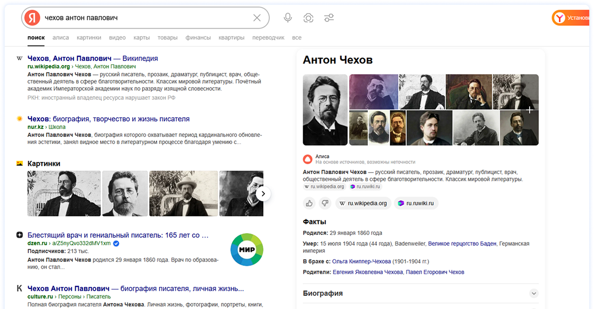Open the видео tab
594x309 pixels.
pyautogui.click(x=117, y=38)
